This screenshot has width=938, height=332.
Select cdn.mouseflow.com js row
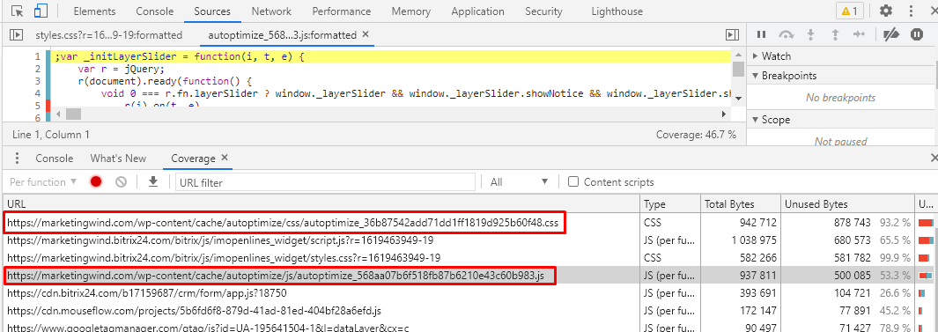(x=469, y=311)
